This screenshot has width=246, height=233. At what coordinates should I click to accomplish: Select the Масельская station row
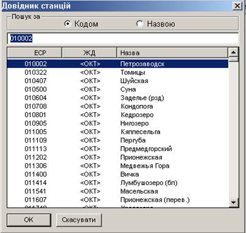pyautogui.click(x=118, y=191)
